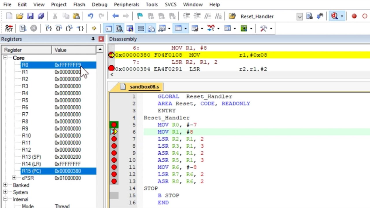Click the Step out icon
Viewport: 370px width, 208px height.
click(x=69, y=28)
